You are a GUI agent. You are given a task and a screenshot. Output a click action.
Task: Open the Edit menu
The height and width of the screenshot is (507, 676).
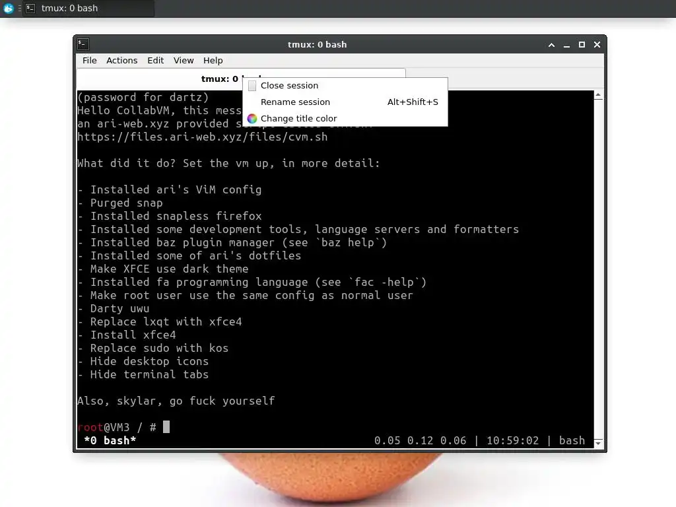(x=155, y=60)
